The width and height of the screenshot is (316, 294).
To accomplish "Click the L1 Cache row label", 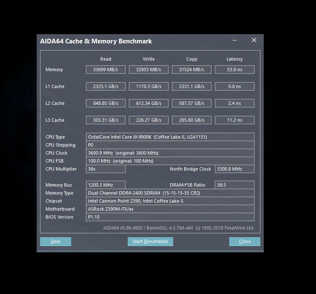I will pos(55,86).
